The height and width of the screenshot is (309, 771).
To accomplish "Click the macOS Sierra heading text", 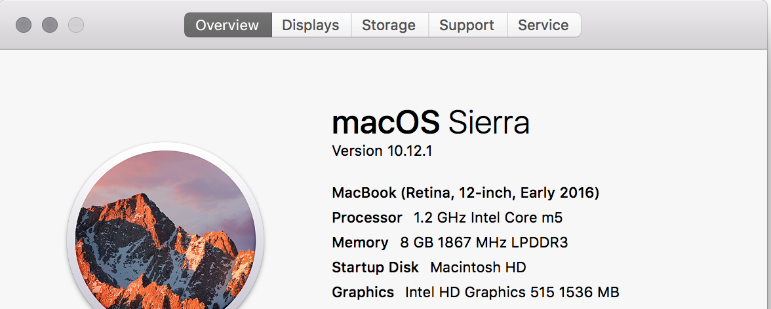I will [431, 122].
